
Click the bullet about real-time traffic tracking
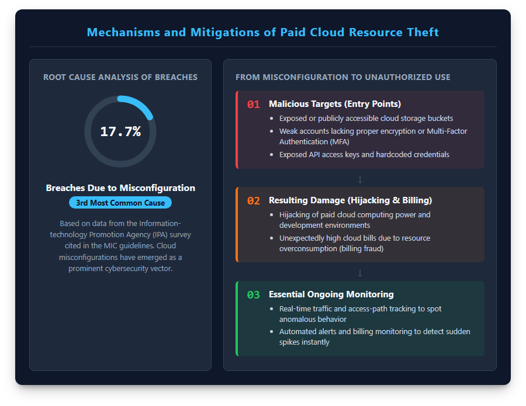pyautogui.click(x=360, y=314)
